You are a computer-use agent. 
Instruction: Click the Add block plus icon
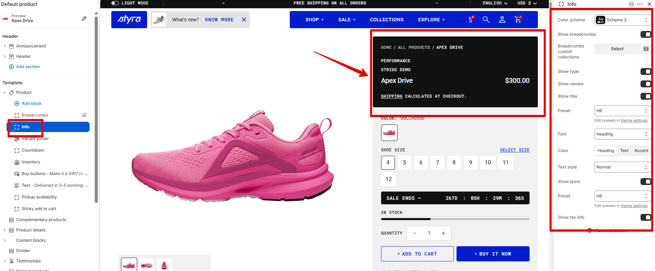[x=17, y=104]
